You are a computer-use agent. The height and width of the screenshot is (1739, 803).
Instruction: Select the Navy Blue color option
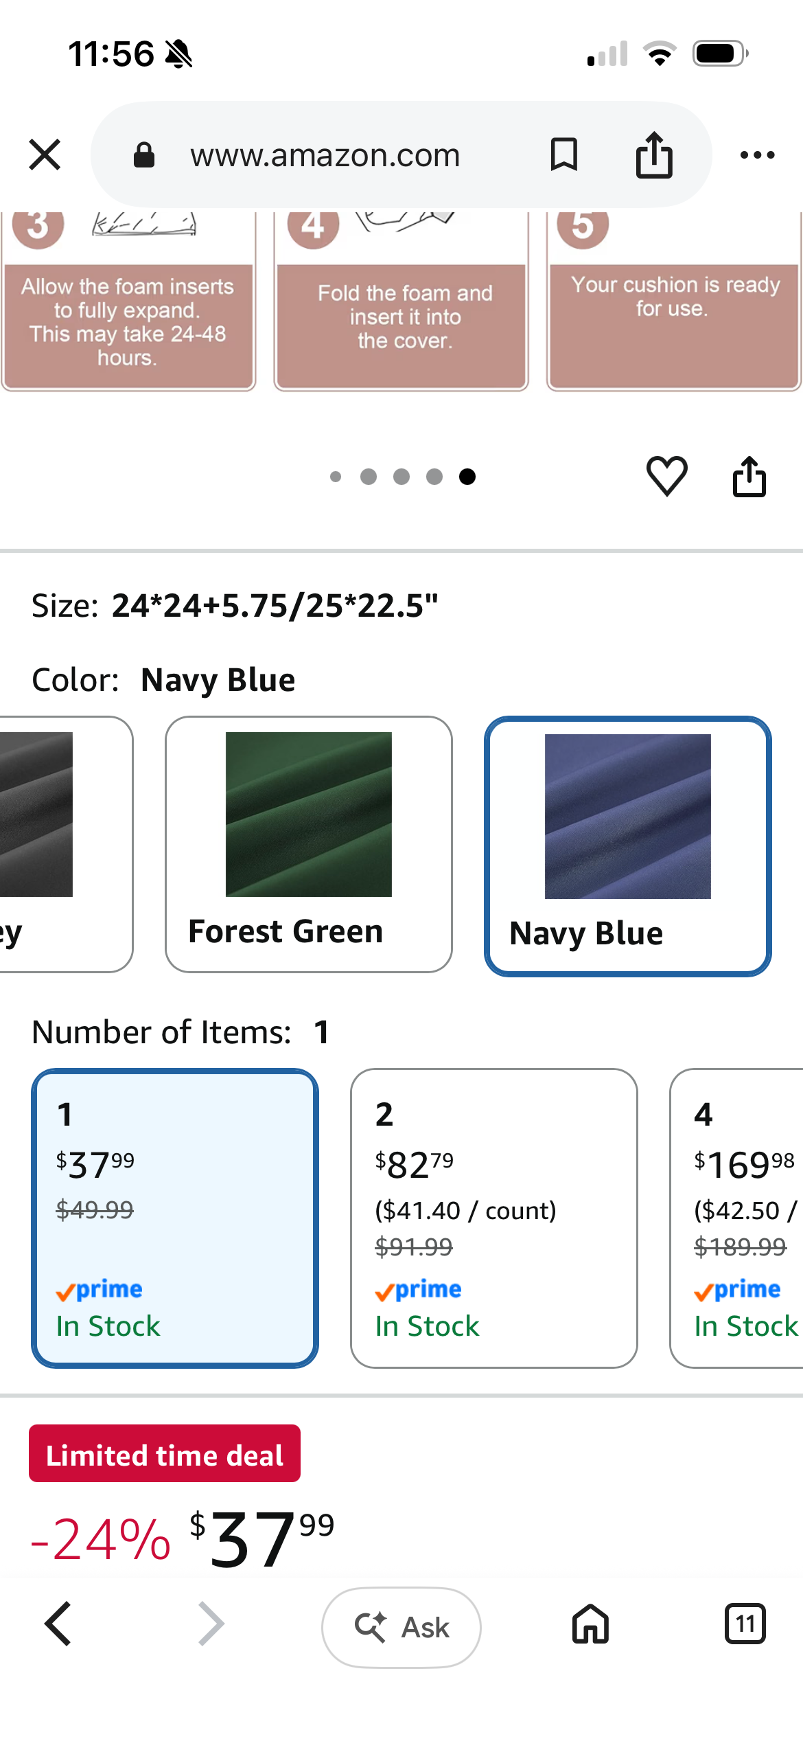pyautogui.click(x=628, y=846)
